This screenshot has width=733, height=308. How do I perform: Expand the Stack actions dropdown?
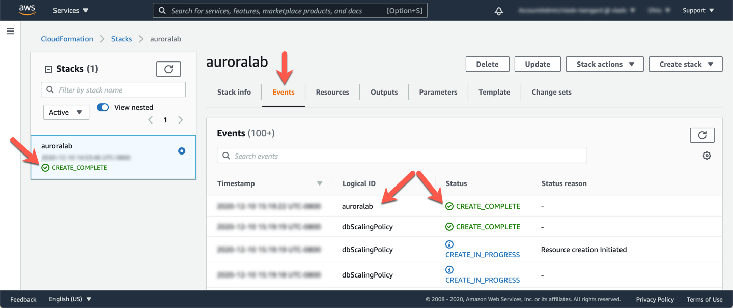(604, 64)
